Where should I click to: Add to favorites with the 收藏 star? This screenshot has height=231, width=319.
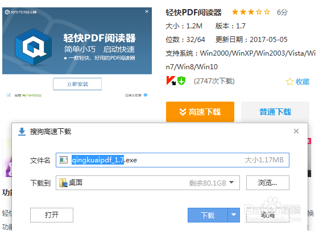click(x=297, y=82)
